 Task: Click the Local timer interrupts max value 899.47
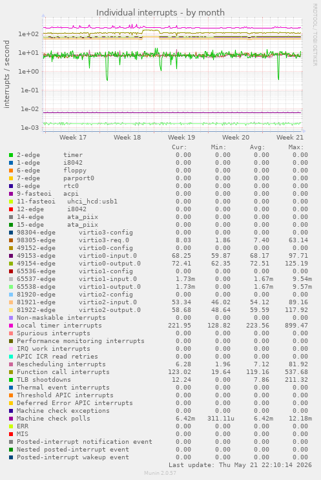pos(296,326)
